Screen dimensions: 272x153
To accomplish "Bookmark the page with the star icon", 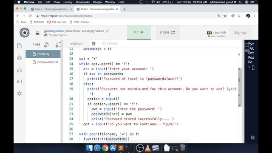I will point(225,16).
